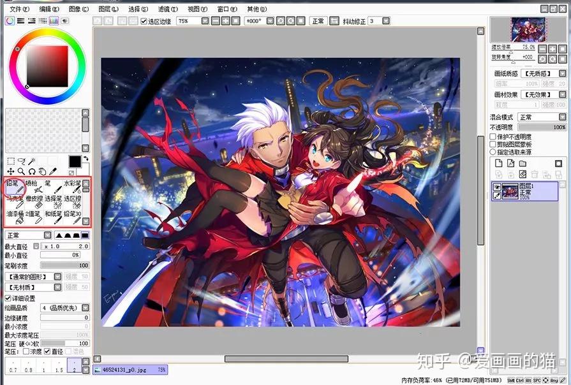Open the 画纸质感 【无质感】 dropdown
This screenshot has height=385, width=571.
(x=562, y=73)
